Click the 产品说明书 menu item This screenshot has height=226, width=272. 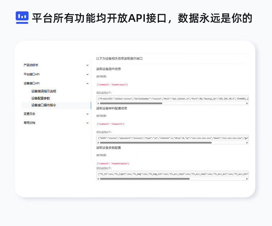click(31, 65)
